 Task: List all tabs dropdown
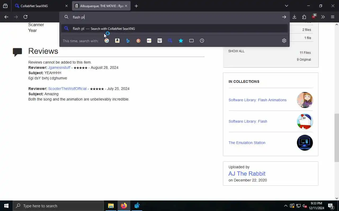pos(286,6)
